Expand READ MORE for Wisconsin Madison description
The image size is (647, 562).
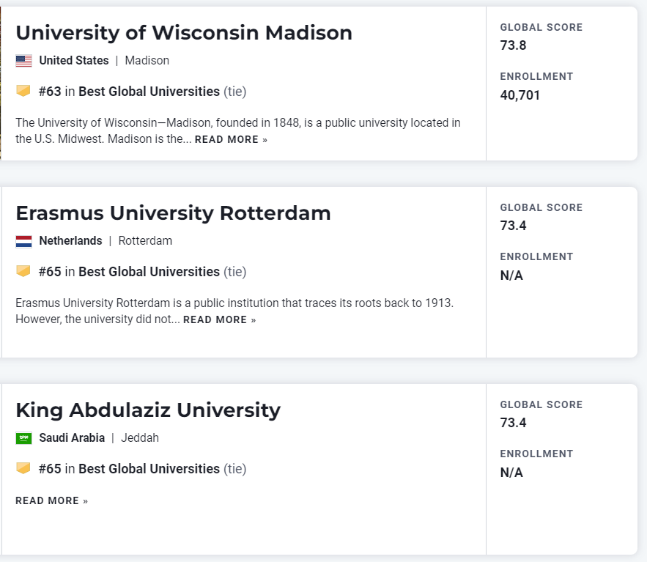pos(231,140)
